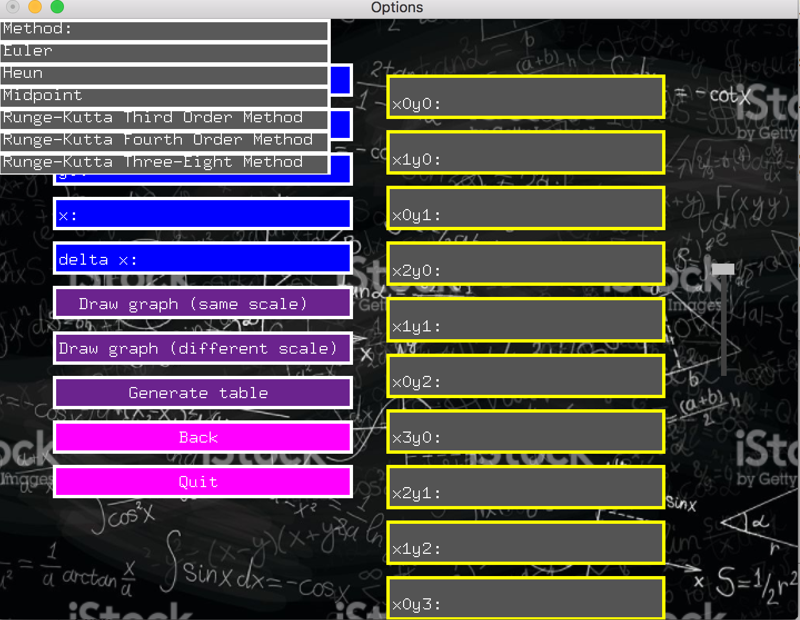Screen dimensions: 800x620
Task: Choose the Heun method option
Action: [165, 75]
